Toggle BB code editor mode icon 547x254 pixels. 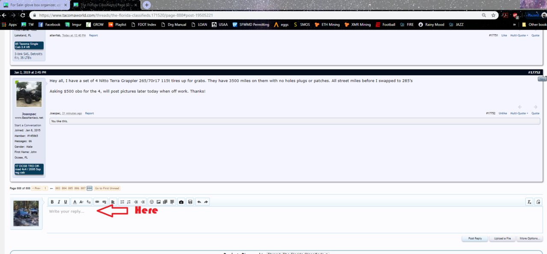(x=538, y=202)
